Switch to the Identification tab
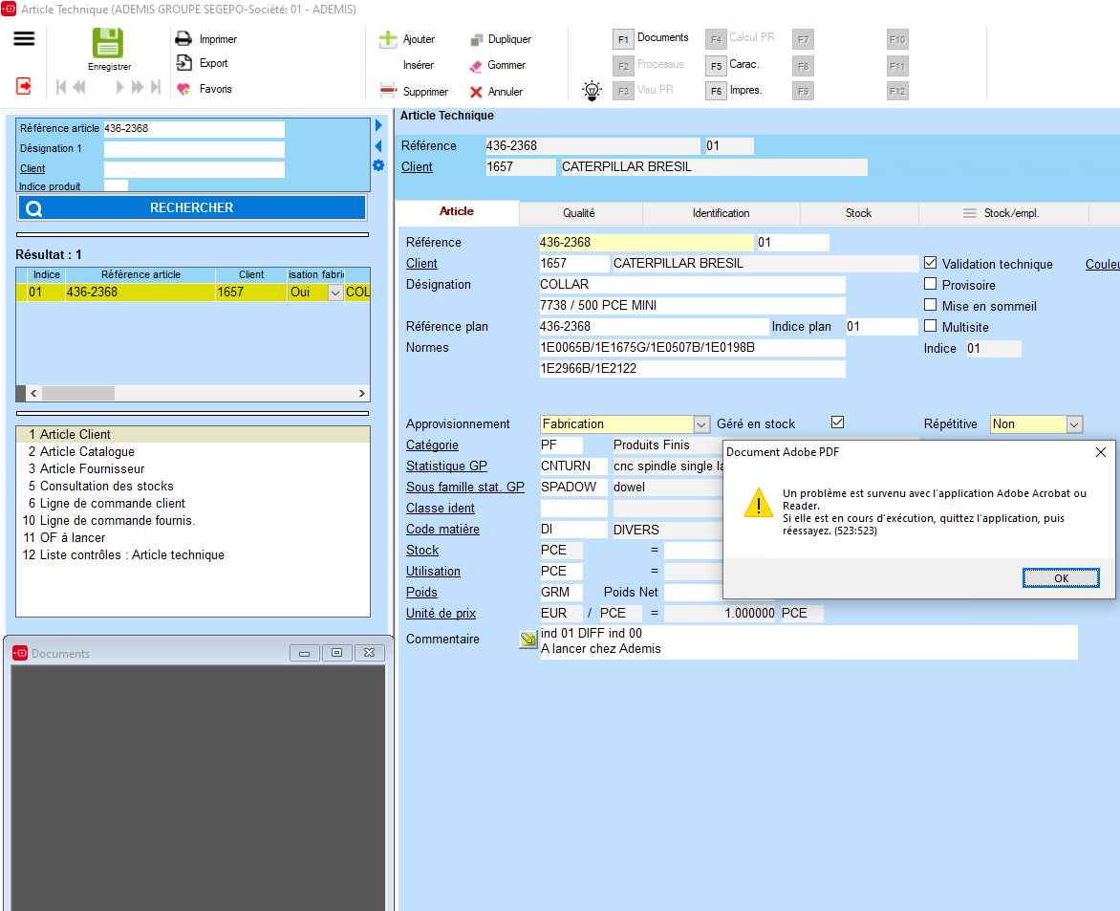The width and height of the screenshot is (1120, 911). click(721, 213)
